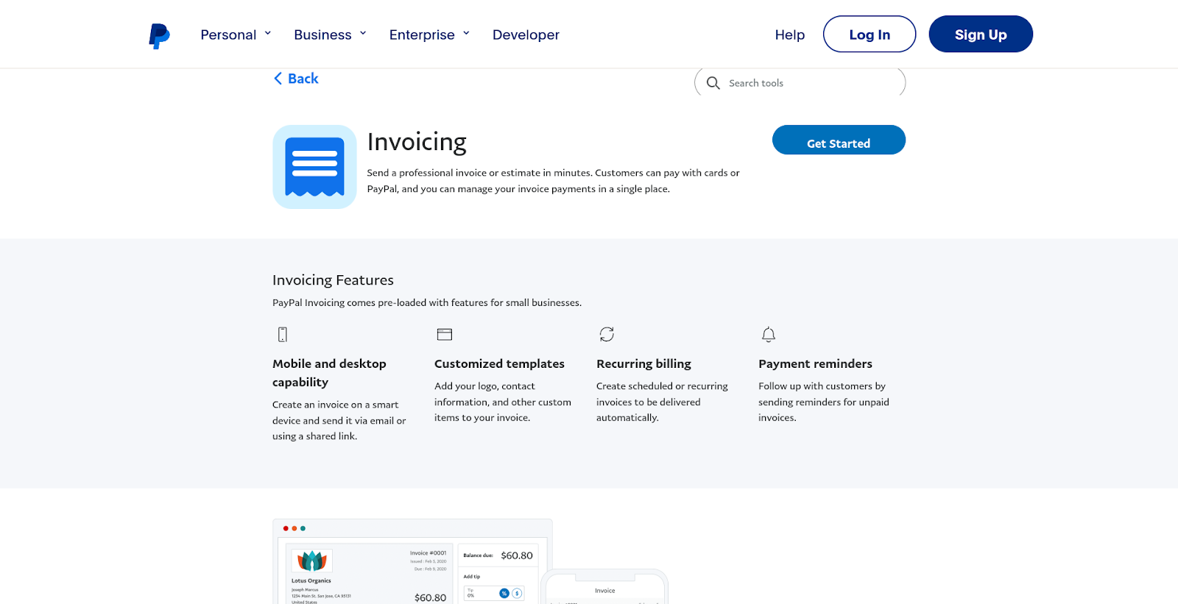1178x604 pixels.
Task: Click the Lotus Organics logo in preview
Action: pyautogui.click(x=311, y=561)
